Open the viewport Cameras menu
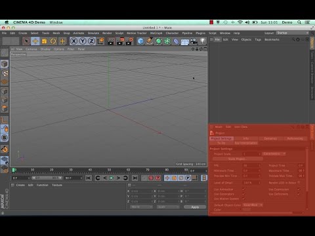 pyautogui.click(x=31, y=49)
